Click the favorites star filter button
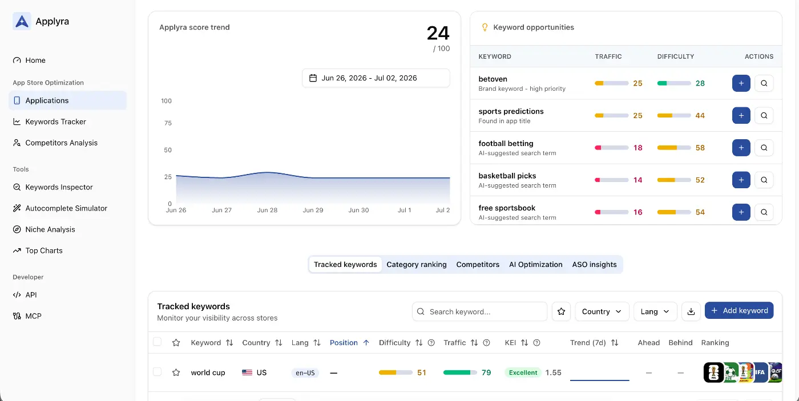This screenshot has height=401, width=799. point(561,311)
